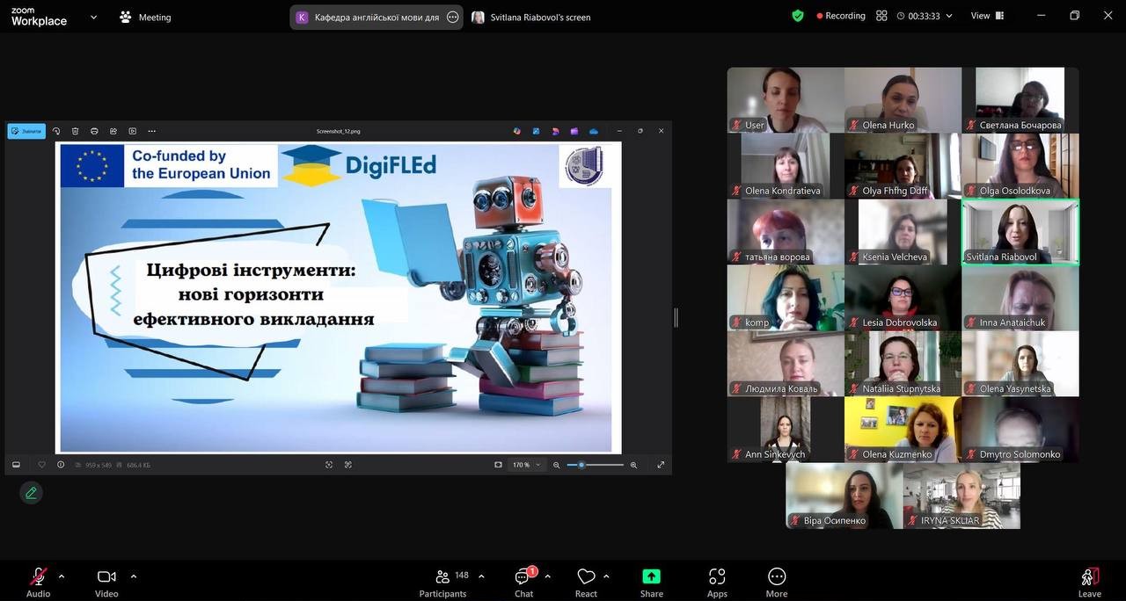Open the Participants panel
This screenshot has width=1126, height=601.
(442, 582)
